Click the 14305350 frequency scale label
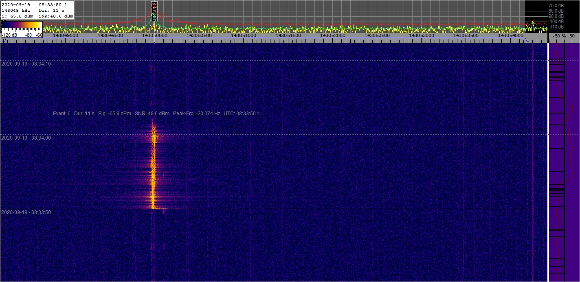 (466, 36)
